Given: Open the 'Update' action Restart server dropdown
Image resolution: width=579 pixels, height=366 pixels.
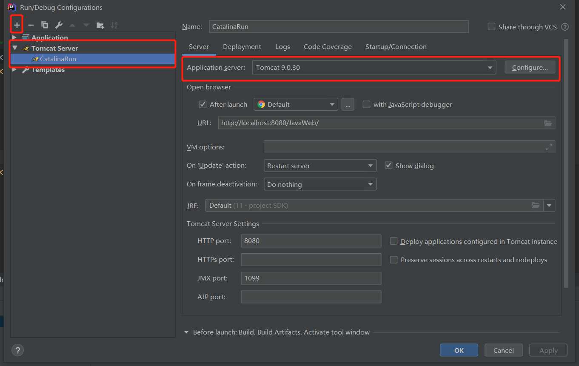Looking at the screenshot, I should (320, 166).
